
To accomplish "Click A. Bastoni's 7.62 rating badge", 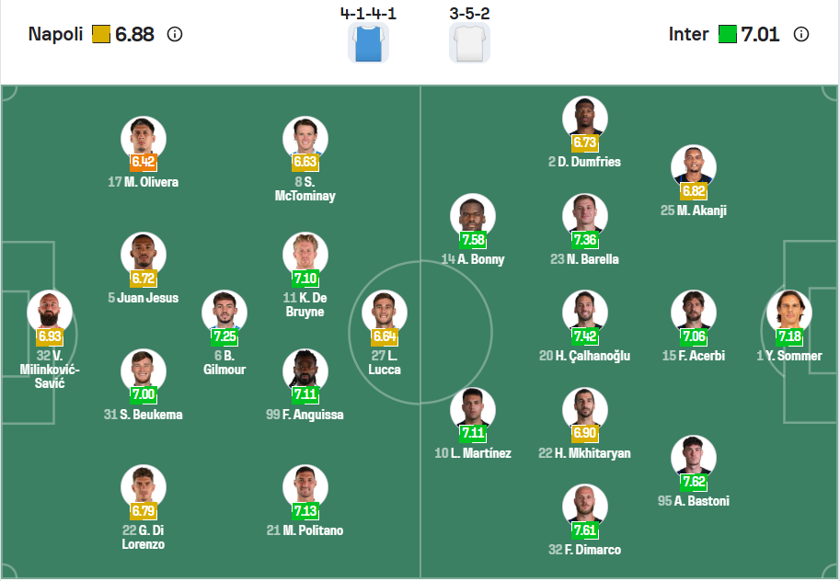I will (x=694, y=482).
